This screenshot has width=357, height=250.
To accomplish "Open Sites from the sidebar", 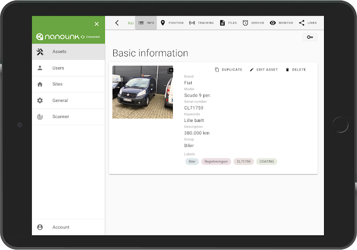I will tap(68, 84).
